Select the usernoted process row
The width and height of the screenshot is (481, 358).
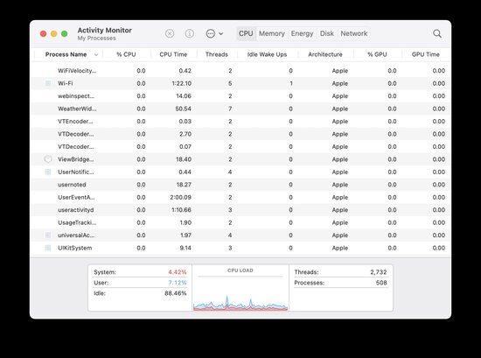240,185
